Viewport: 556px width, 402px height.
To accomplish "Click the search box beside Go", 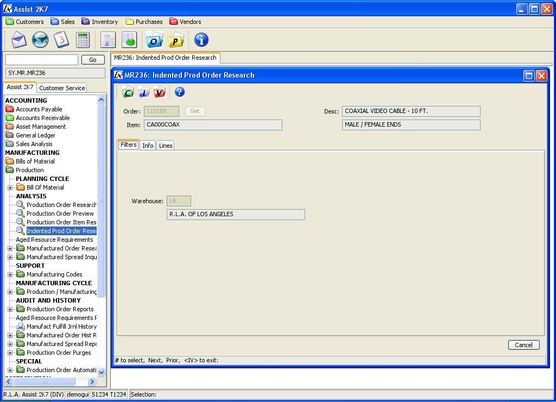I will [42, 60].
